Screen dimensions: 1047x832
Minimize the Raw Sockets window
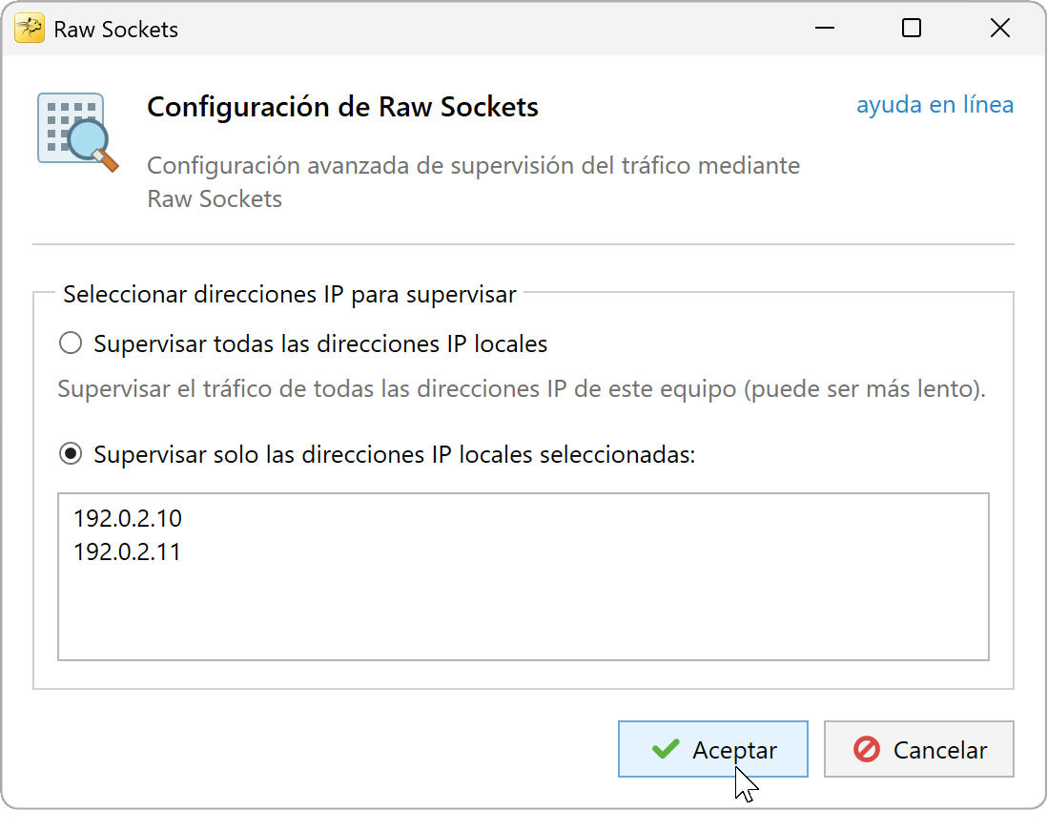pos(825,29)
